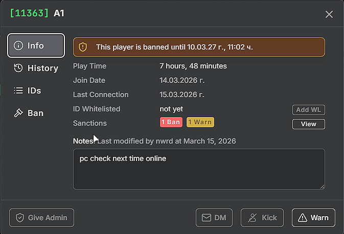Click the notes box resize handle
This screenshot has width=344, height=234.
pos(323,186)
